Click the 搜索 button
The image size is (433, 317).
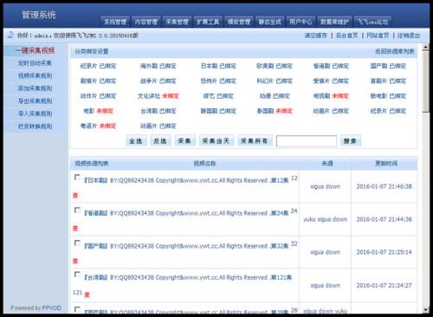point(351,141)
